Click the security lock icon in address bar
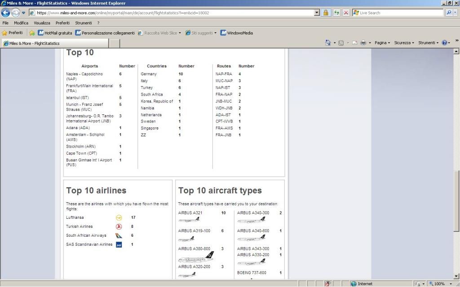Screen dimensions: 460x287 [x=326, y=13]
